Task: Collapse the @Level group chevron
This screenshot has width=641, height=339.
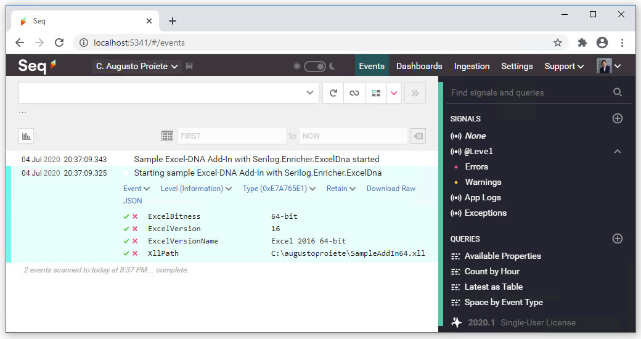Action: (x=618, y=151)
